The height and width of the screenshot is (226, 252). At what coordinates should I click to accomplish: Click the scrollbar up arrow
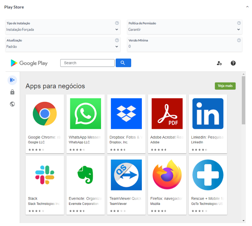coord(244,74)
